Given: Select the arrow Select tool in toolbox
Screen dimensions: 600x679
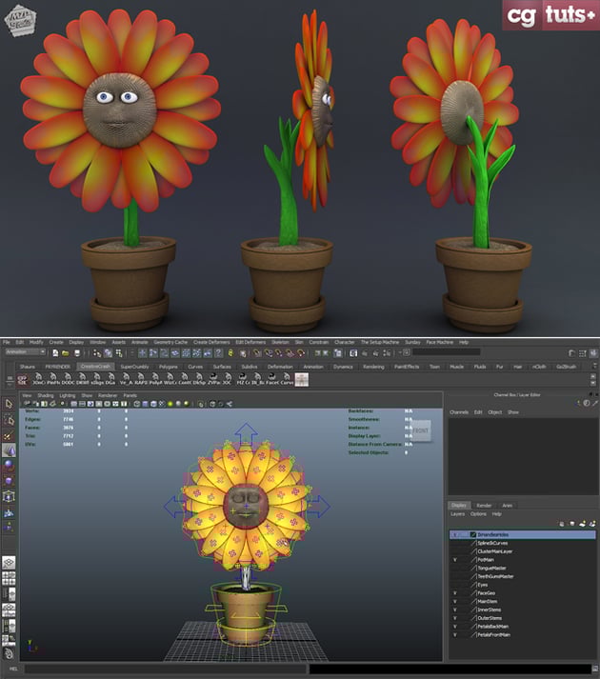Looking at the screenshot, I should 9,403.
